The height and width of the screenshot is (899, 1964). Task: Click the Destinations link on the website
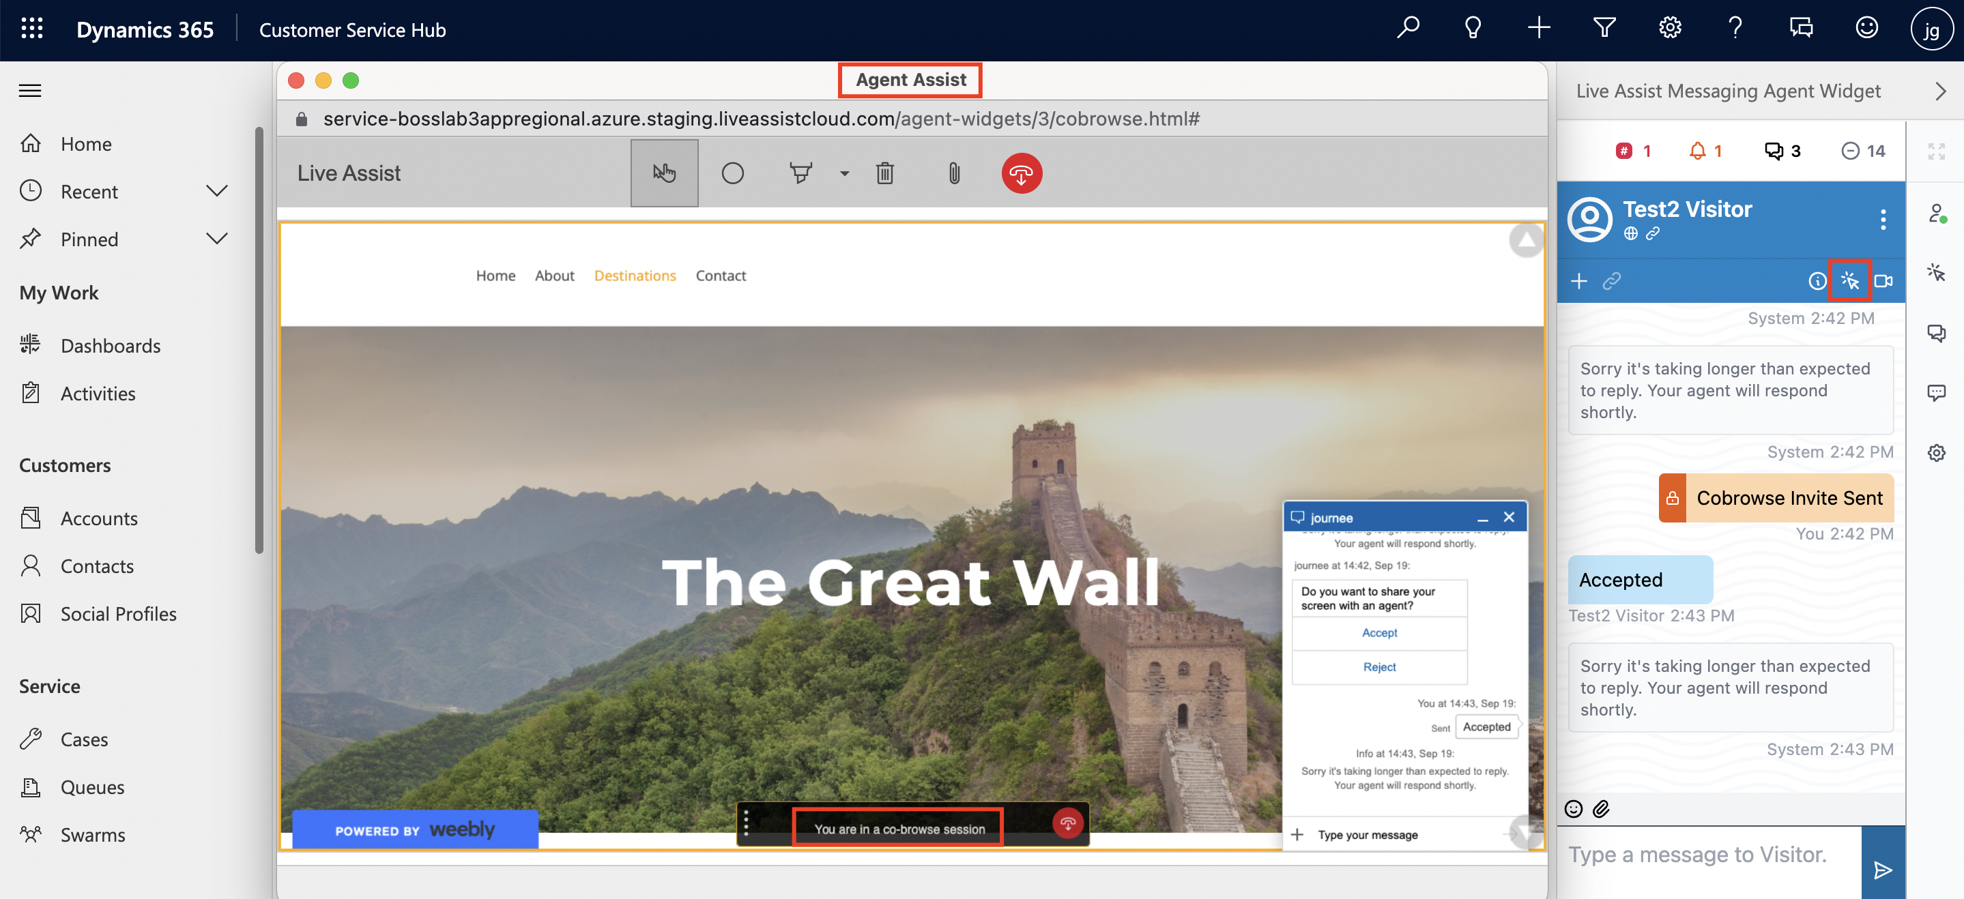pyautogui.click(x=635, y=276)
